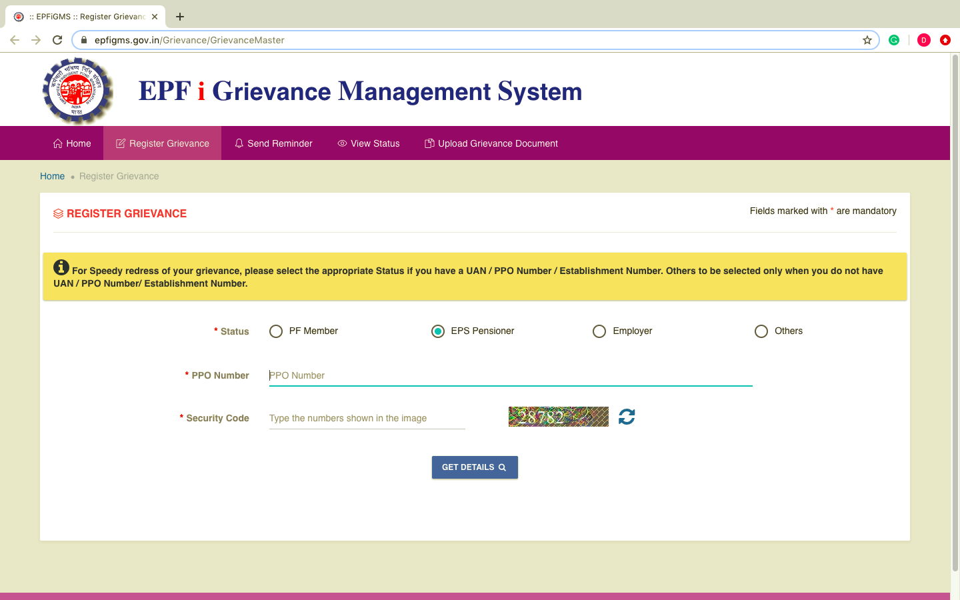
Task: Open the green Grammarly extension icon
Action: tap(894, 40)
